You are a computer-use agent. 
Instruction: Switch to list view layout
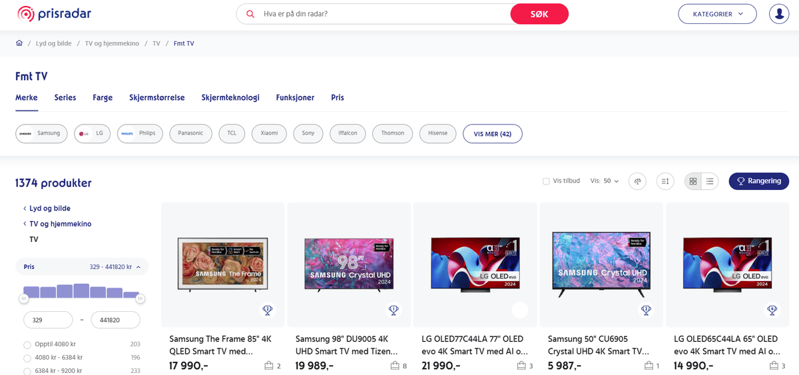(x=710, y=181)
